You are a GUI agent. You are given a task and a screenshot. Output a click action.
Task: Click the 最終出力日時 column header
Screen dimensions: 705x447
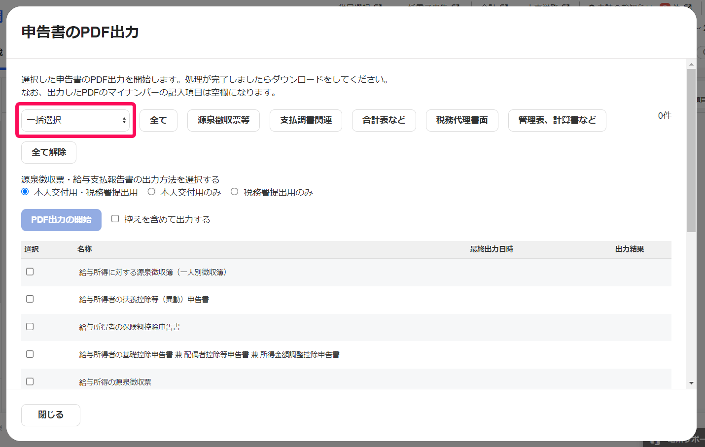tap(492, 249)
